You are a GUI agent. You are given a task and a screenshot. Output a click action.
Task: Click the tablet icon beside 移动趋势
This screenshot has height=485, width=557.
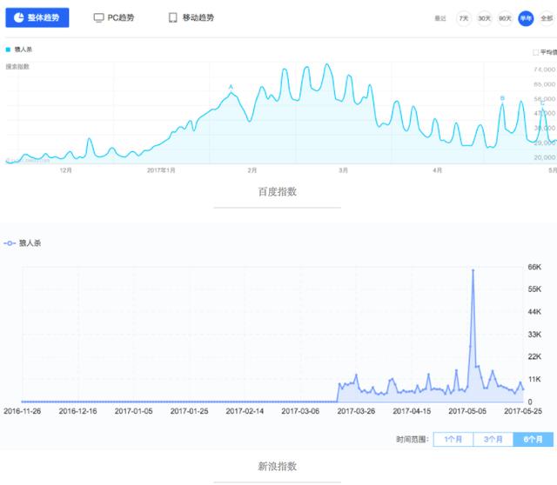tap(172, 17)
